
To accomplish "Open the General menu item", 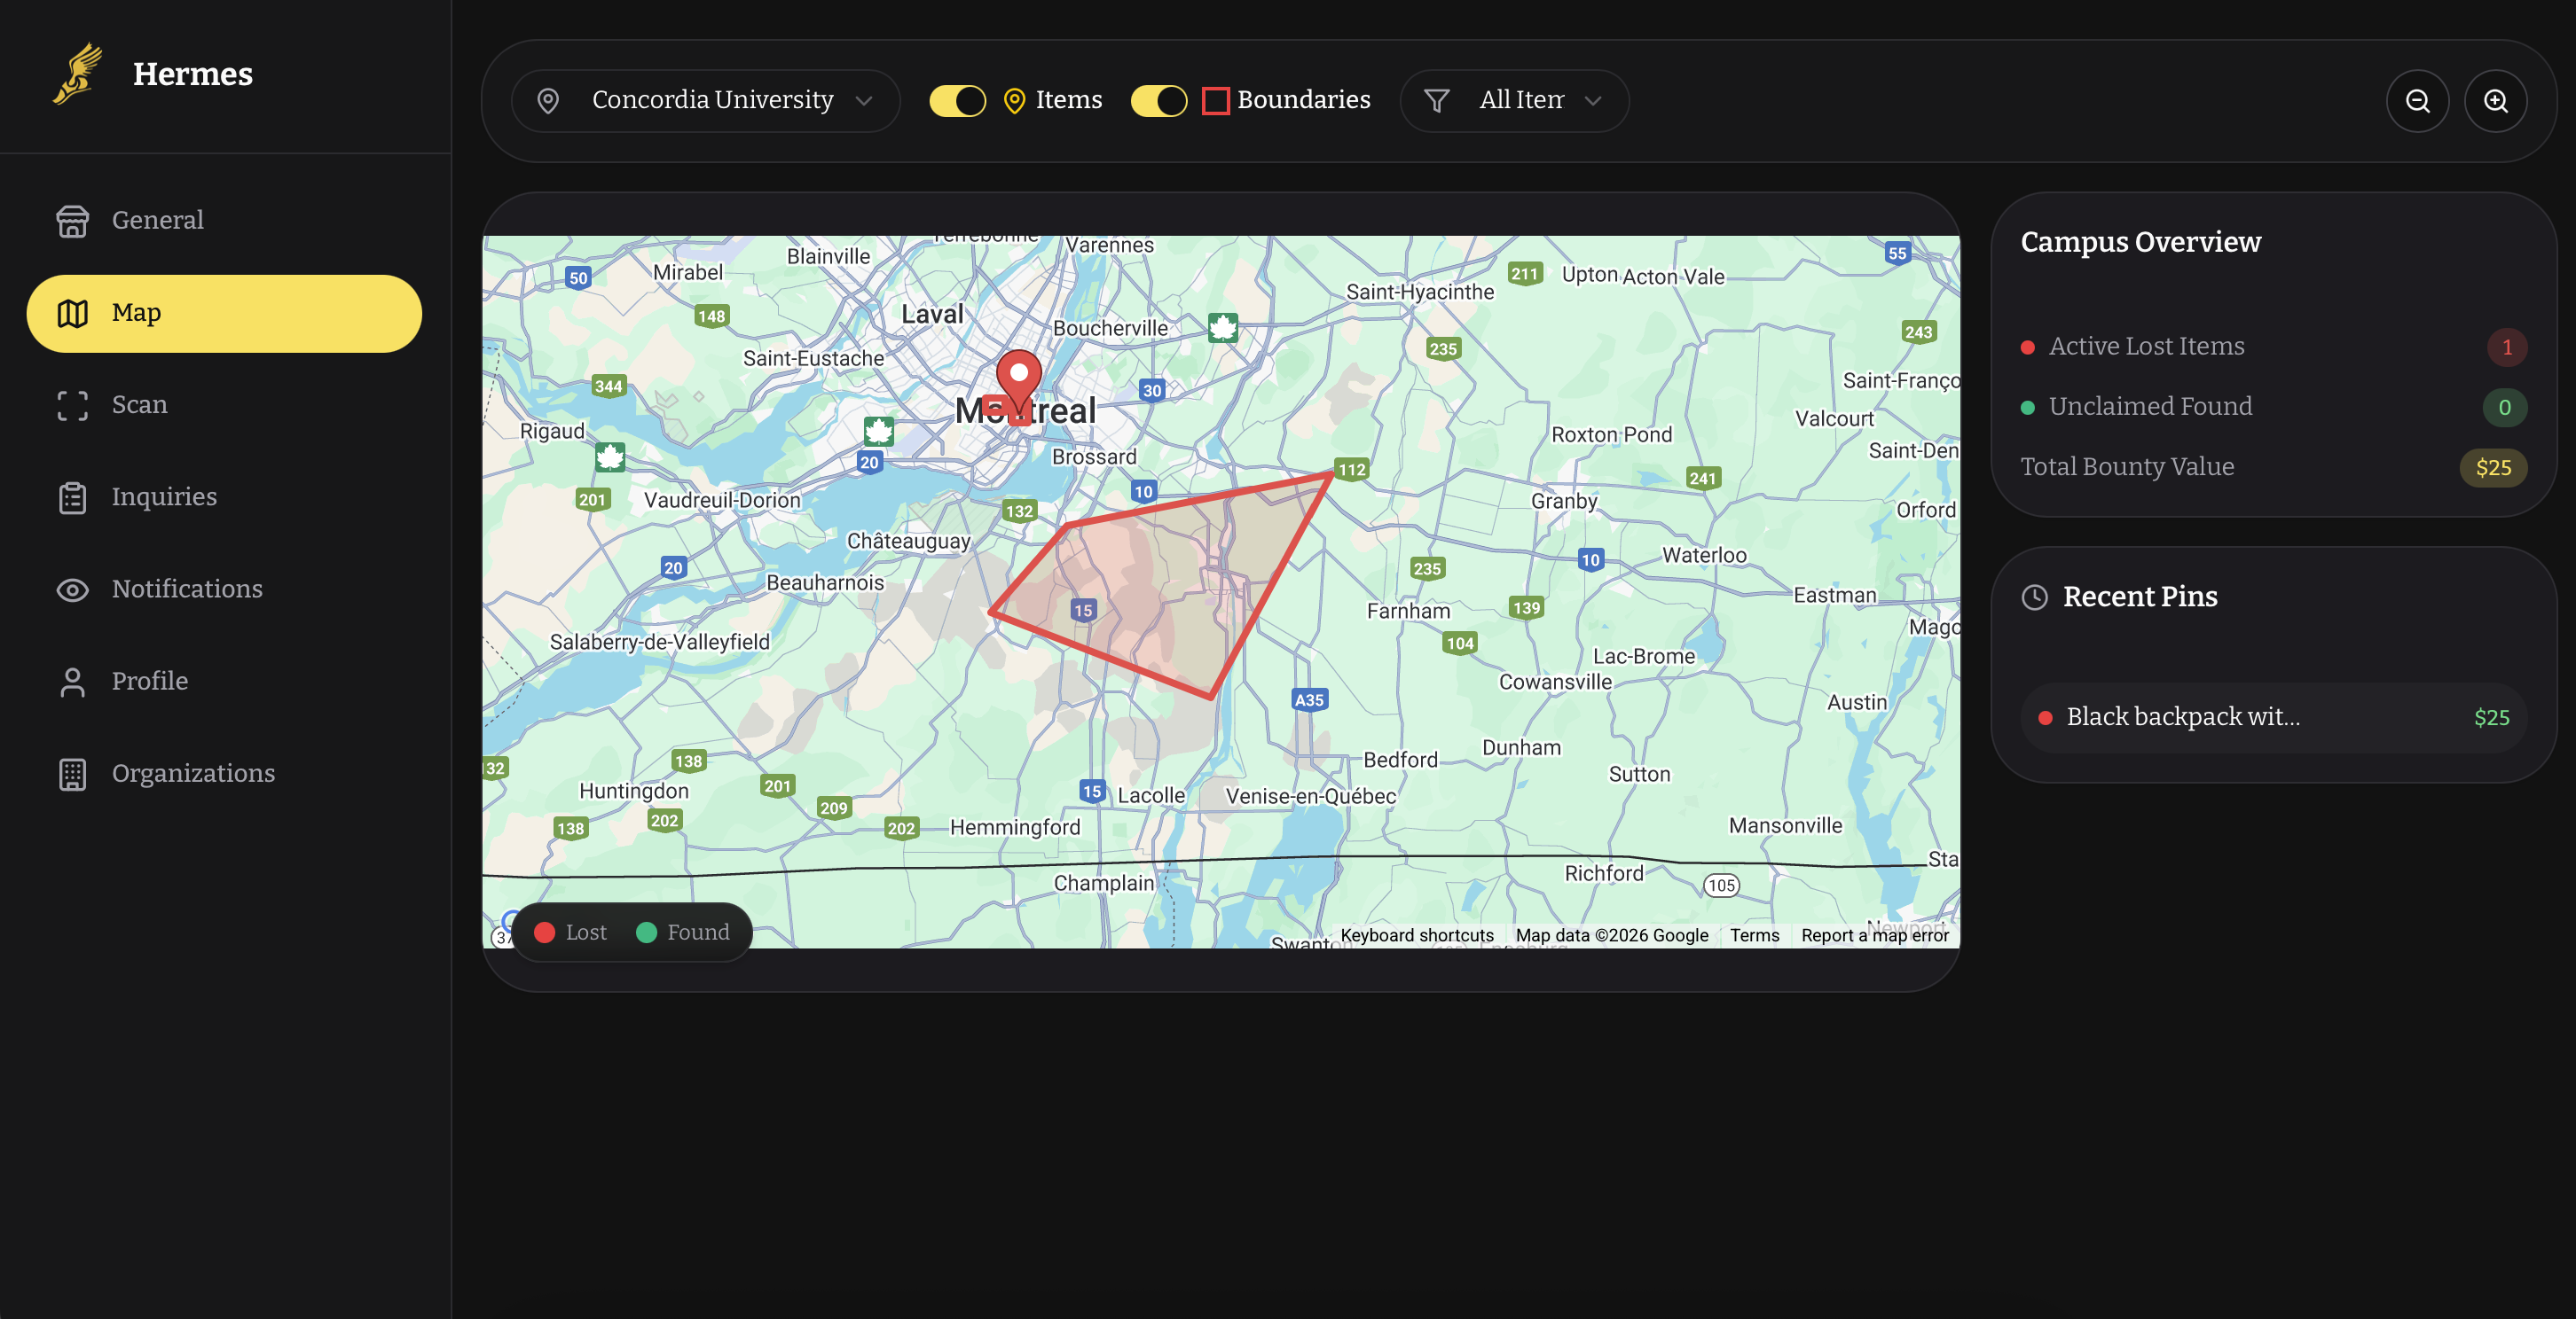I will (x=157, y=220).
